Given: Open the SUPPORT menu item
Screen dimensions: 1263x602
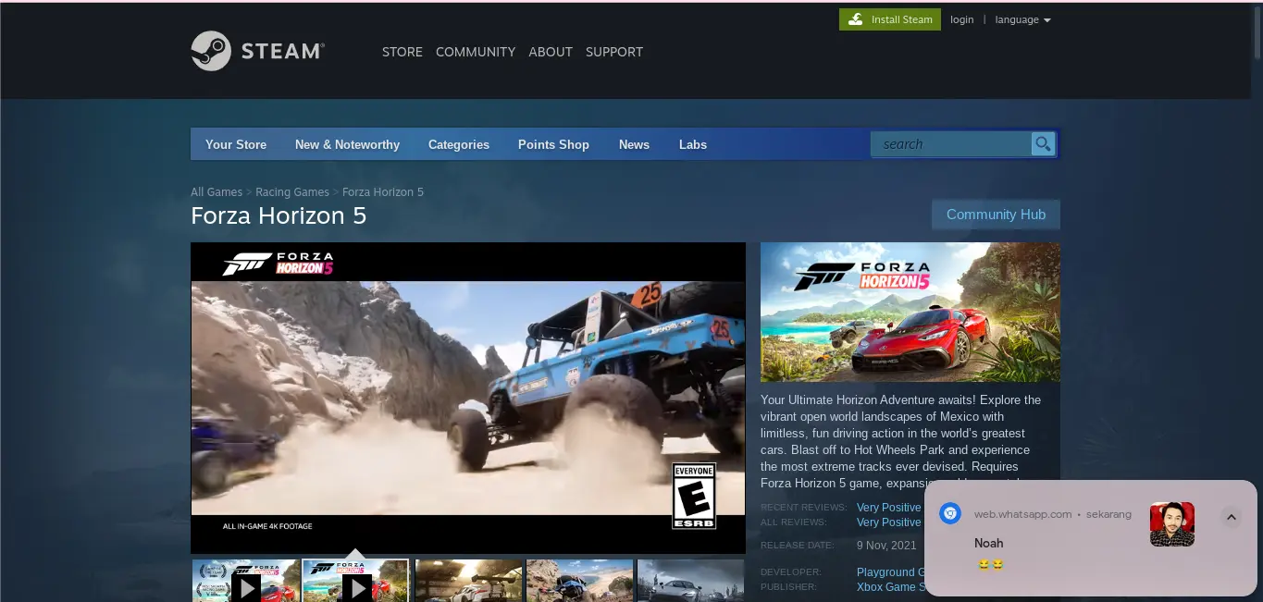Looking at the screenshot, I should click(x=614, y=52).
